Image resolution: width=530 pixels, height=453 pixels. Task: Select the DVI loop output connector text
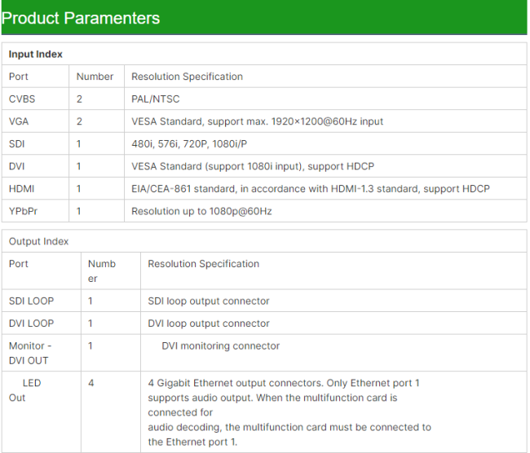209,323
